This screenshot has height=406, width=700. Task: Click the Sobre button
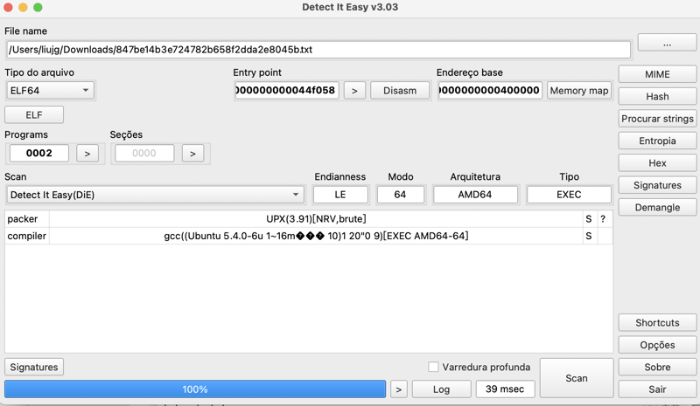click(x=657, y=367)
